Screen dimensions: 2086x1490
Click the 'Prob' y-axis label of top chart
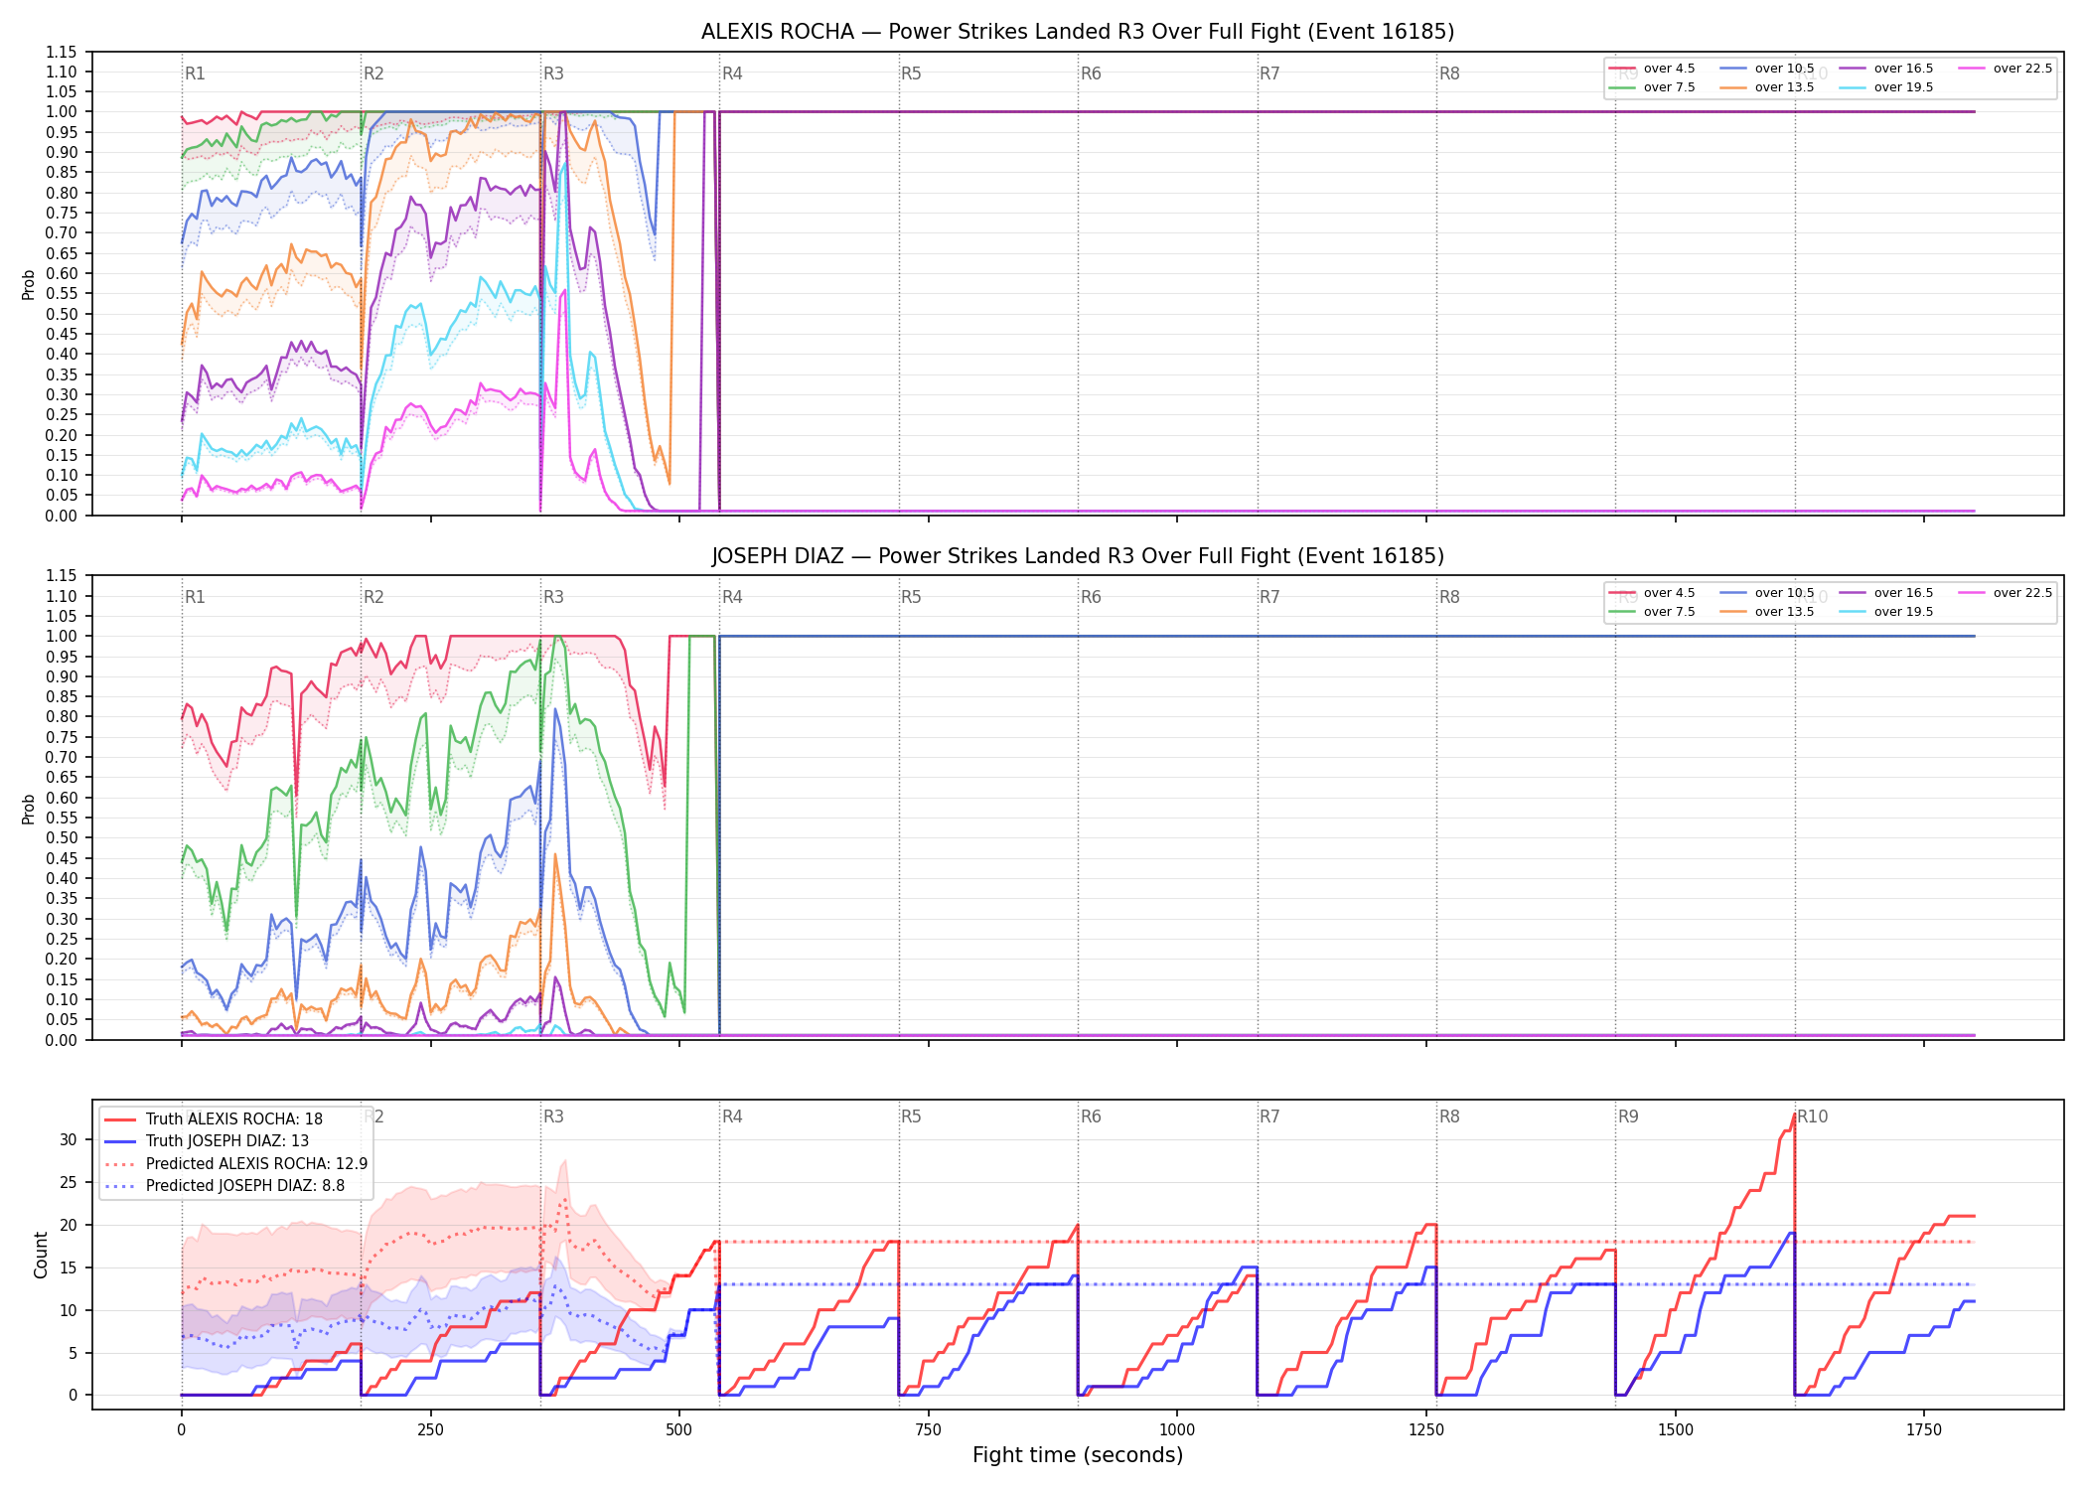(x=29, y=284)
